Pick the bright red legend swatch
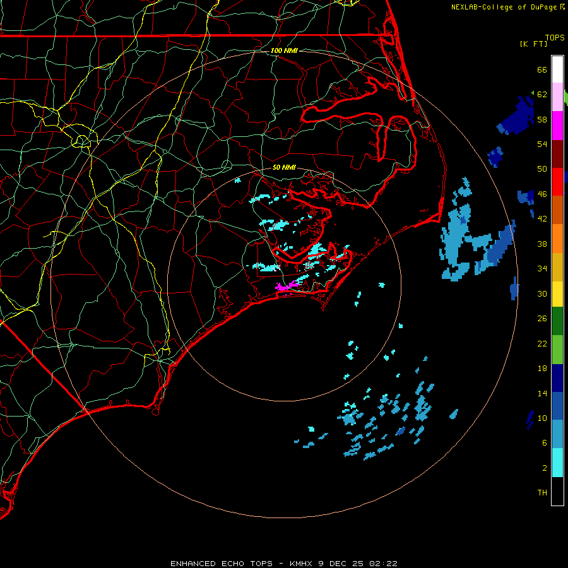 coord(557,182)
